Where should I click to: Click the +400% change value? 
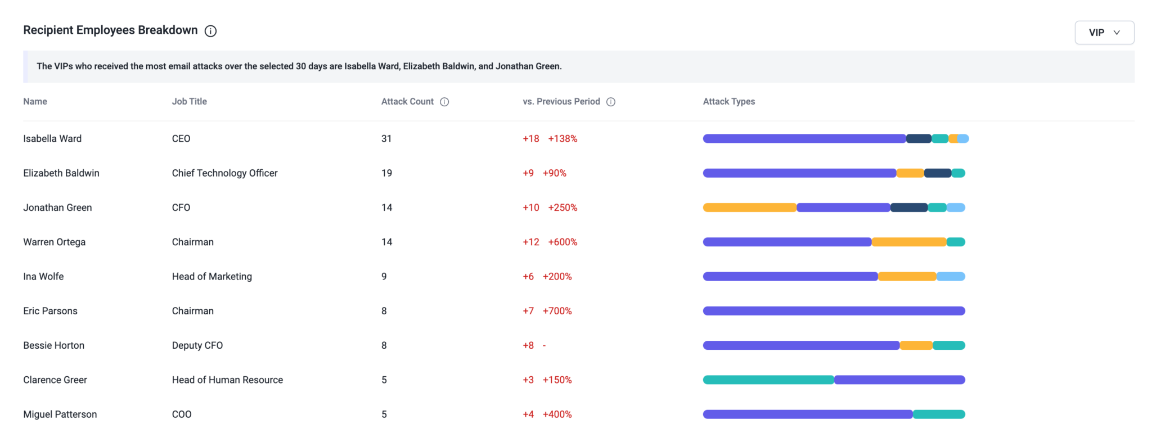click(x=557, y=414)
